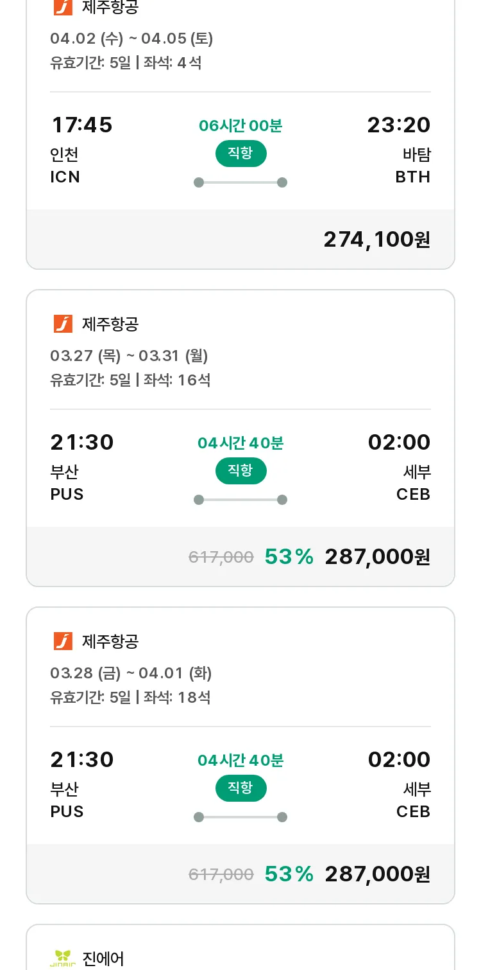Open the 03.27 (목) ~ 03.31 (월) date range
The image size is (481, 970).
pos(129,356)
